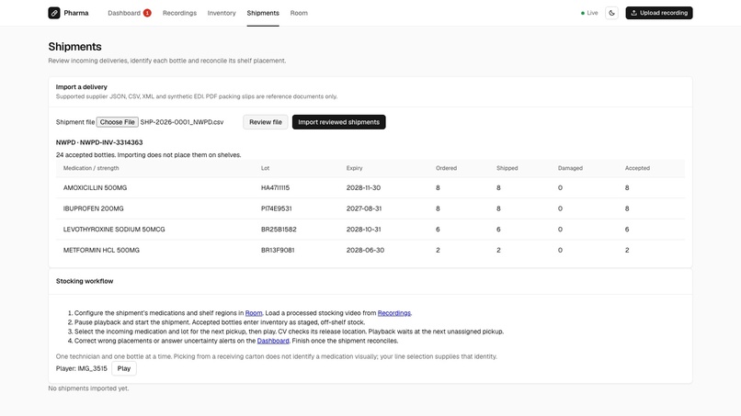Click the No shipments imported yet text

click(x=88, y=388)
